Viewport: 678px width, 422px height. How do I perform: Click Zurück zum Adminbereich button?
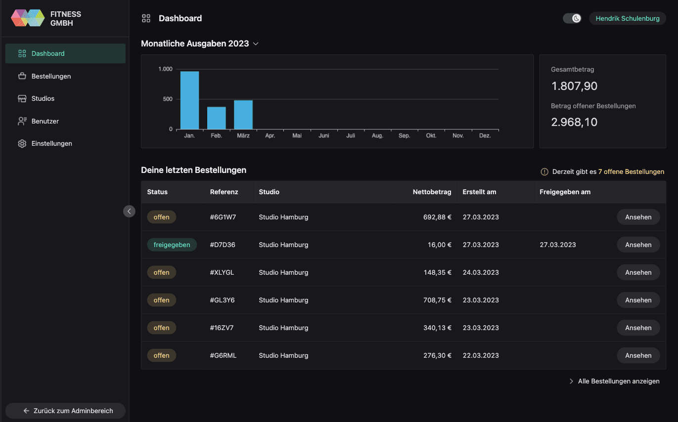pyautogui.click(x=65, y=411)
